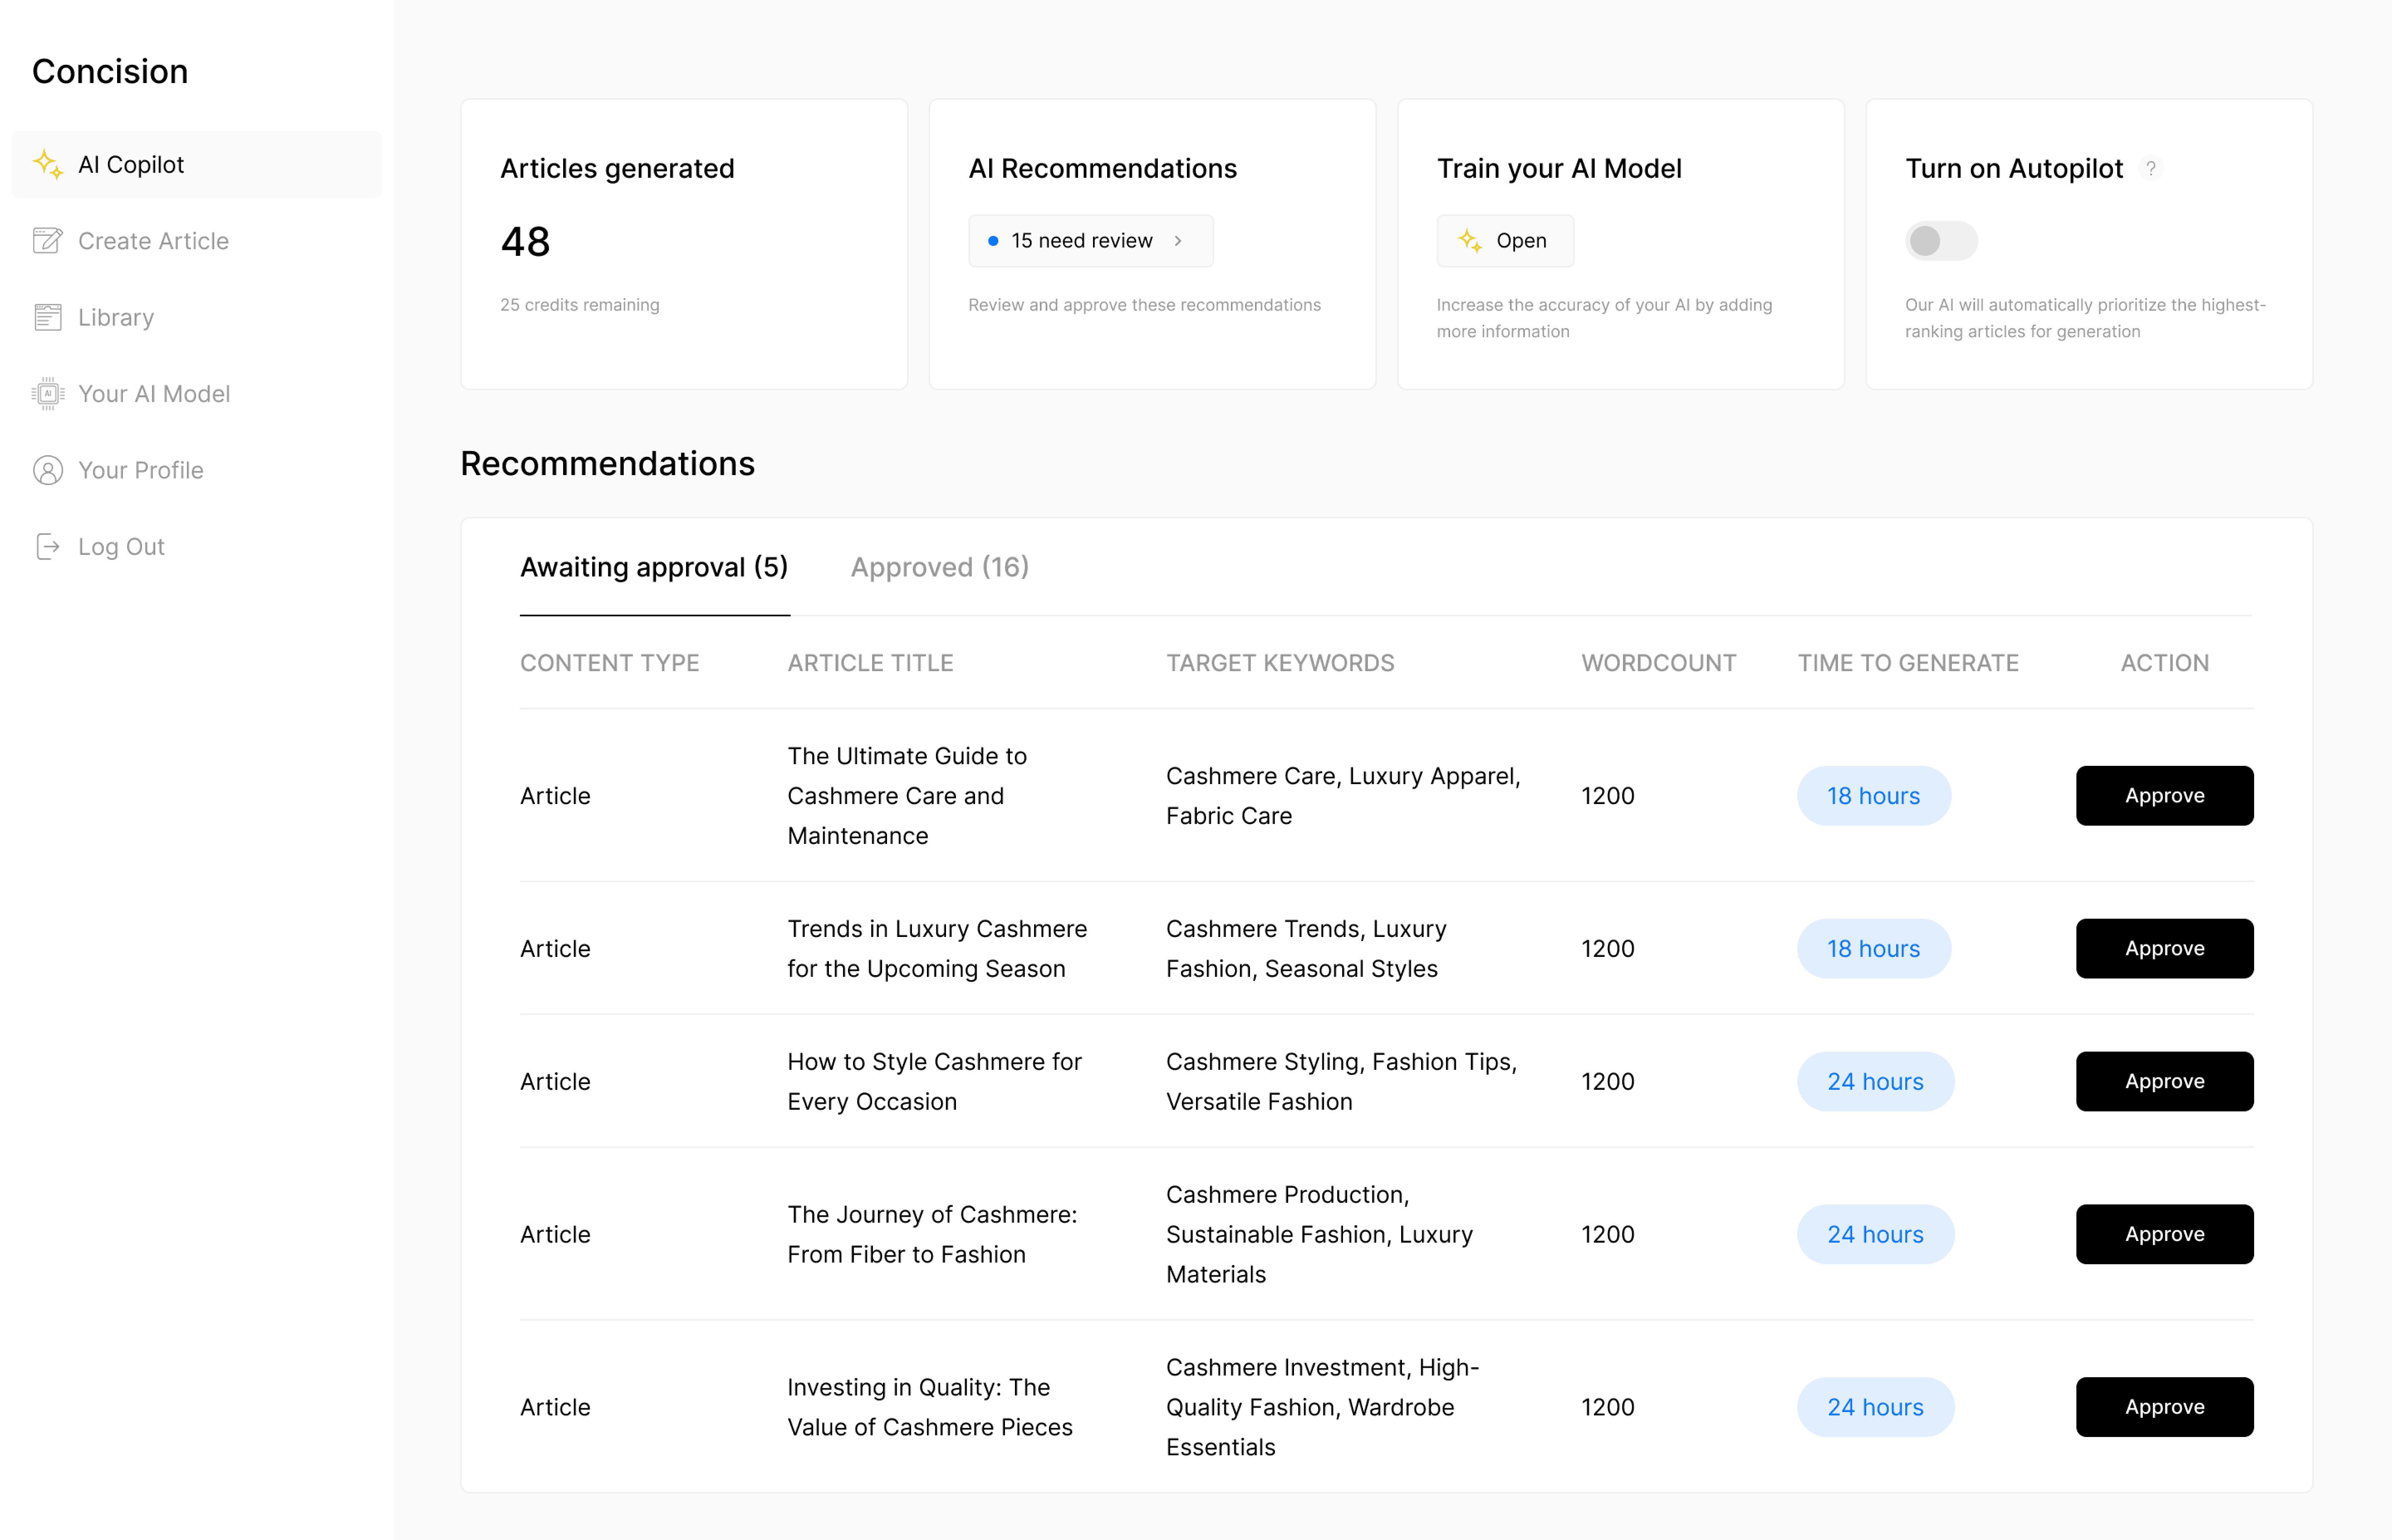Click the Concision logo text
Viewport: 2392px width, 1540px height.
point(110,71)
